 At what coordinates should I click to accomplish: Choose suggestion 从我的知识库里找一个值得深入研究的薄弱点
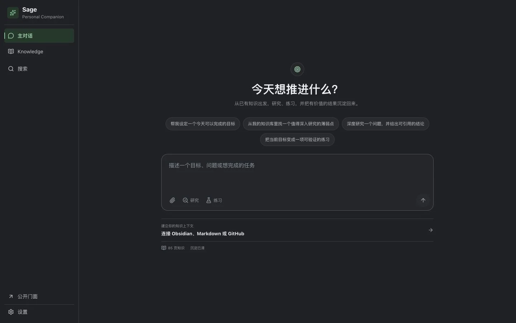click(291, 124)
